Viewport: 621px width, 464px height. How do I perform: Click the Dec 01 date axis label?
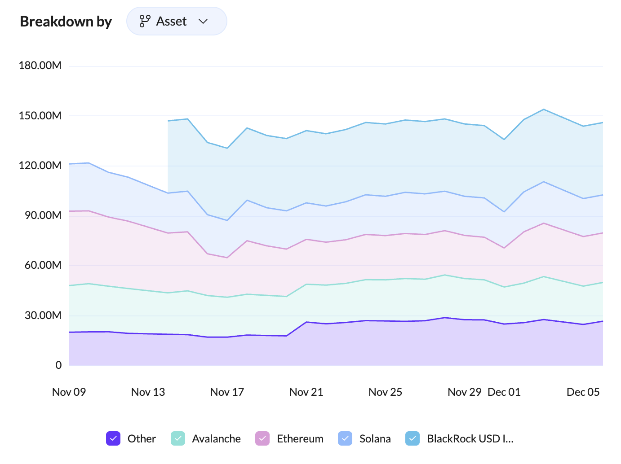[504, 392]
